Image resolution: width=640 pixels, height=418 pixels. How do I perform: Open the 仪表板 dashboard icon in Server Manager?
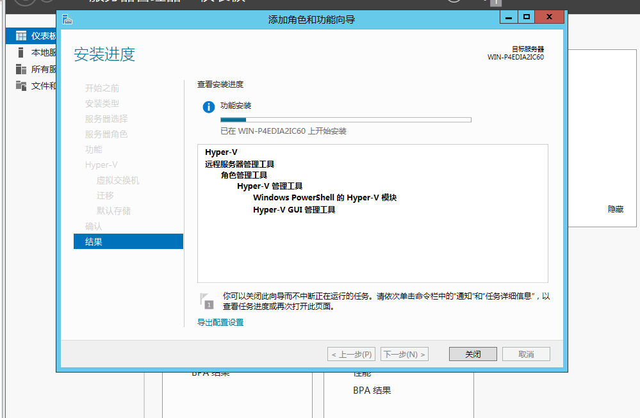tap(21, 36)
